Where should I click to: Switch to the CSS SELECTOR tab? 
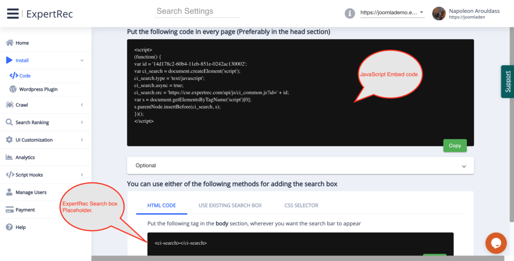click(301, 205)
